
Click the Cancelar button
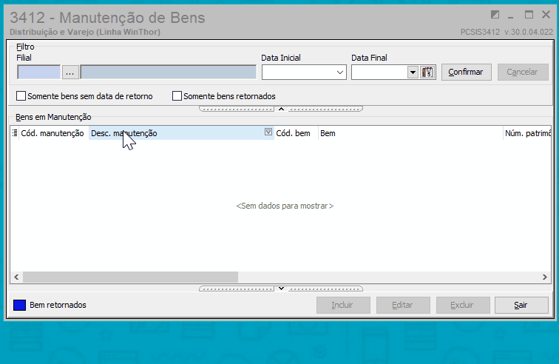523,72
